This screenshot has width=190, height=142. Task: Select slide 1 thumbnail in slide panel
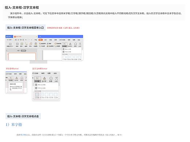22,56
